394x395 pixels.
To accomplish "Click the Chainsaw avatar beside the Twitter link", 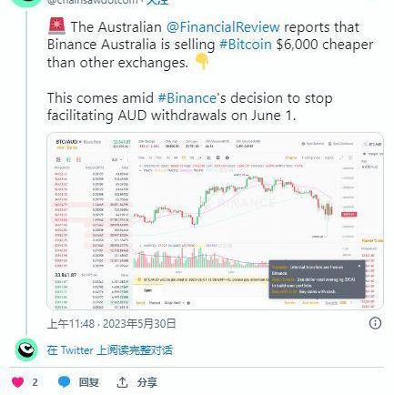I will coord(26,349).
